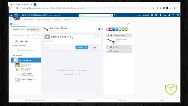Click the Publish button

[x=80, y=47]
